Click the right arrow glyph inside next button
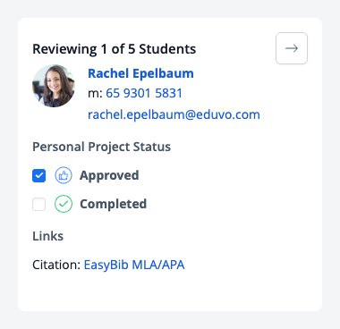Screen dimensions: 340x329 (x=292, y=48)
